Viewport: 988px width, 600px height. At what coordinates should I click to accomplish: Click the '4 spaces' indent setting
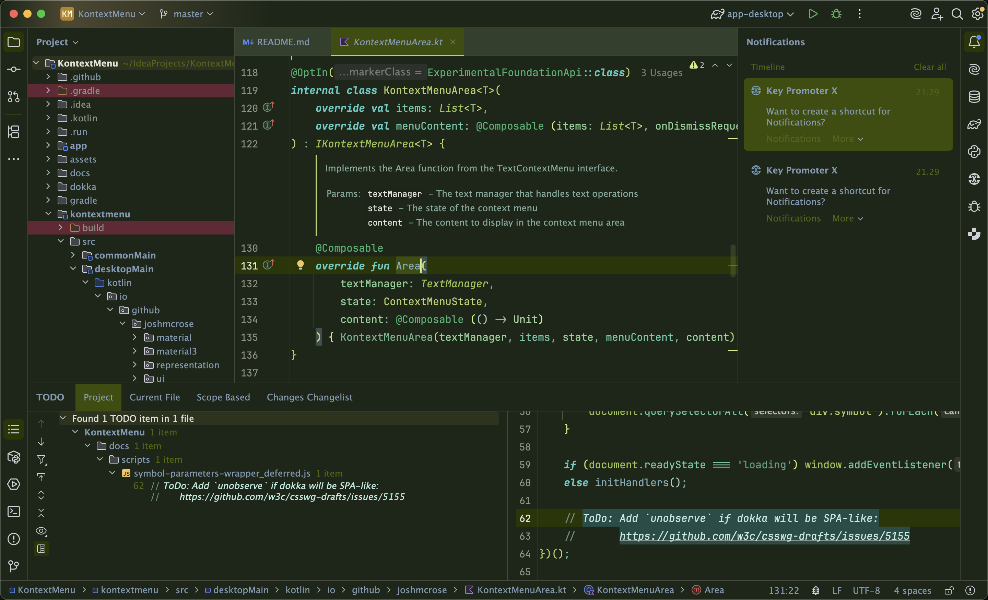(x=912, y=590)
